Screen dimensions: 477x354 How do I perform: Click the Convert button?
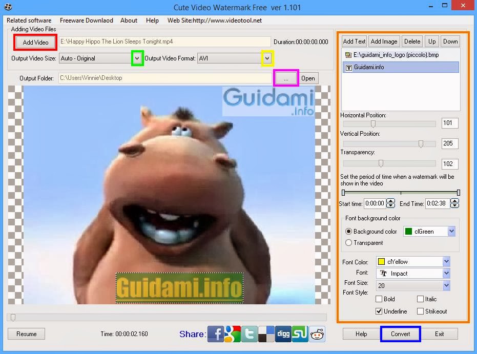pyautogui.click(x=400, y=334)
